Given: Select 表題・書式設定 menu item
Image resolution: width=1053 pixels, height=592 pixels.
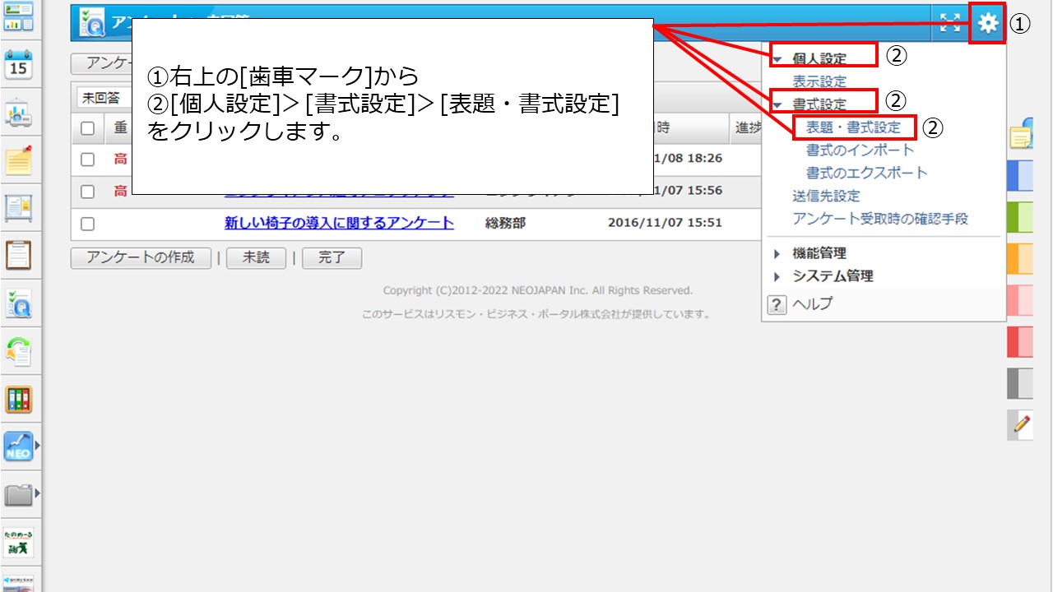Looking at the screenshot, I should pos(854,127).
